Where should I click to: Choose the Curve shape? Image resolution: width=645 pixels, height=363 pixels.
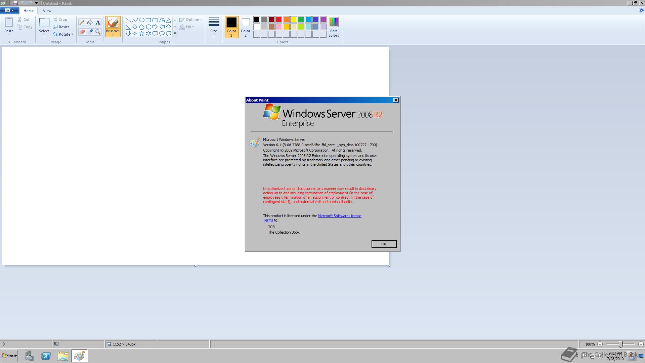click(135, 20)
